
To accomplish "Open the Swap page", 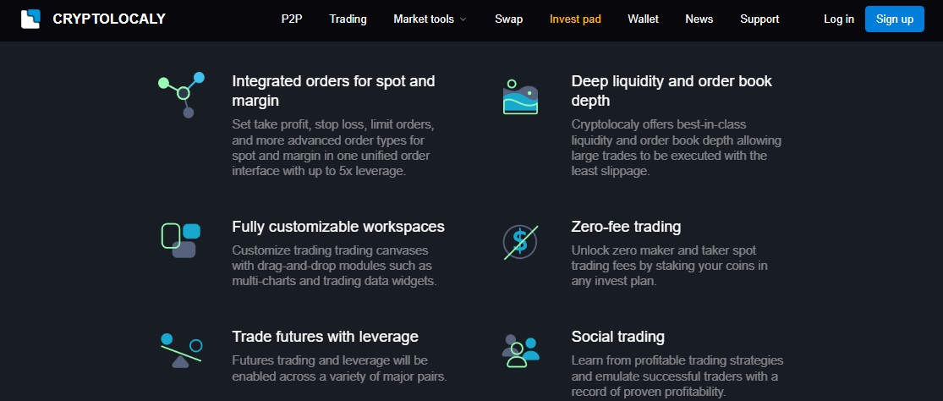I will point(508,19).
